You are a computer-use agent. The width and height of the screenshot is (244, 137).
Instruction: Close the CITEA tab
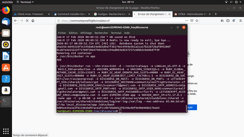tap(210, 14)
